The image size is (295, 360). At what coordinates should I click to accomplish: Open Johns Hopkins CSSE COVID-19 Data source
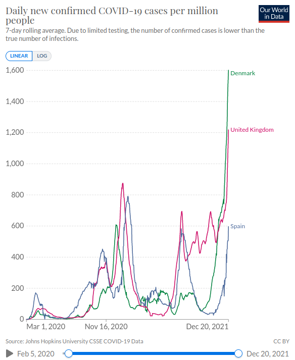coord(84,341)
